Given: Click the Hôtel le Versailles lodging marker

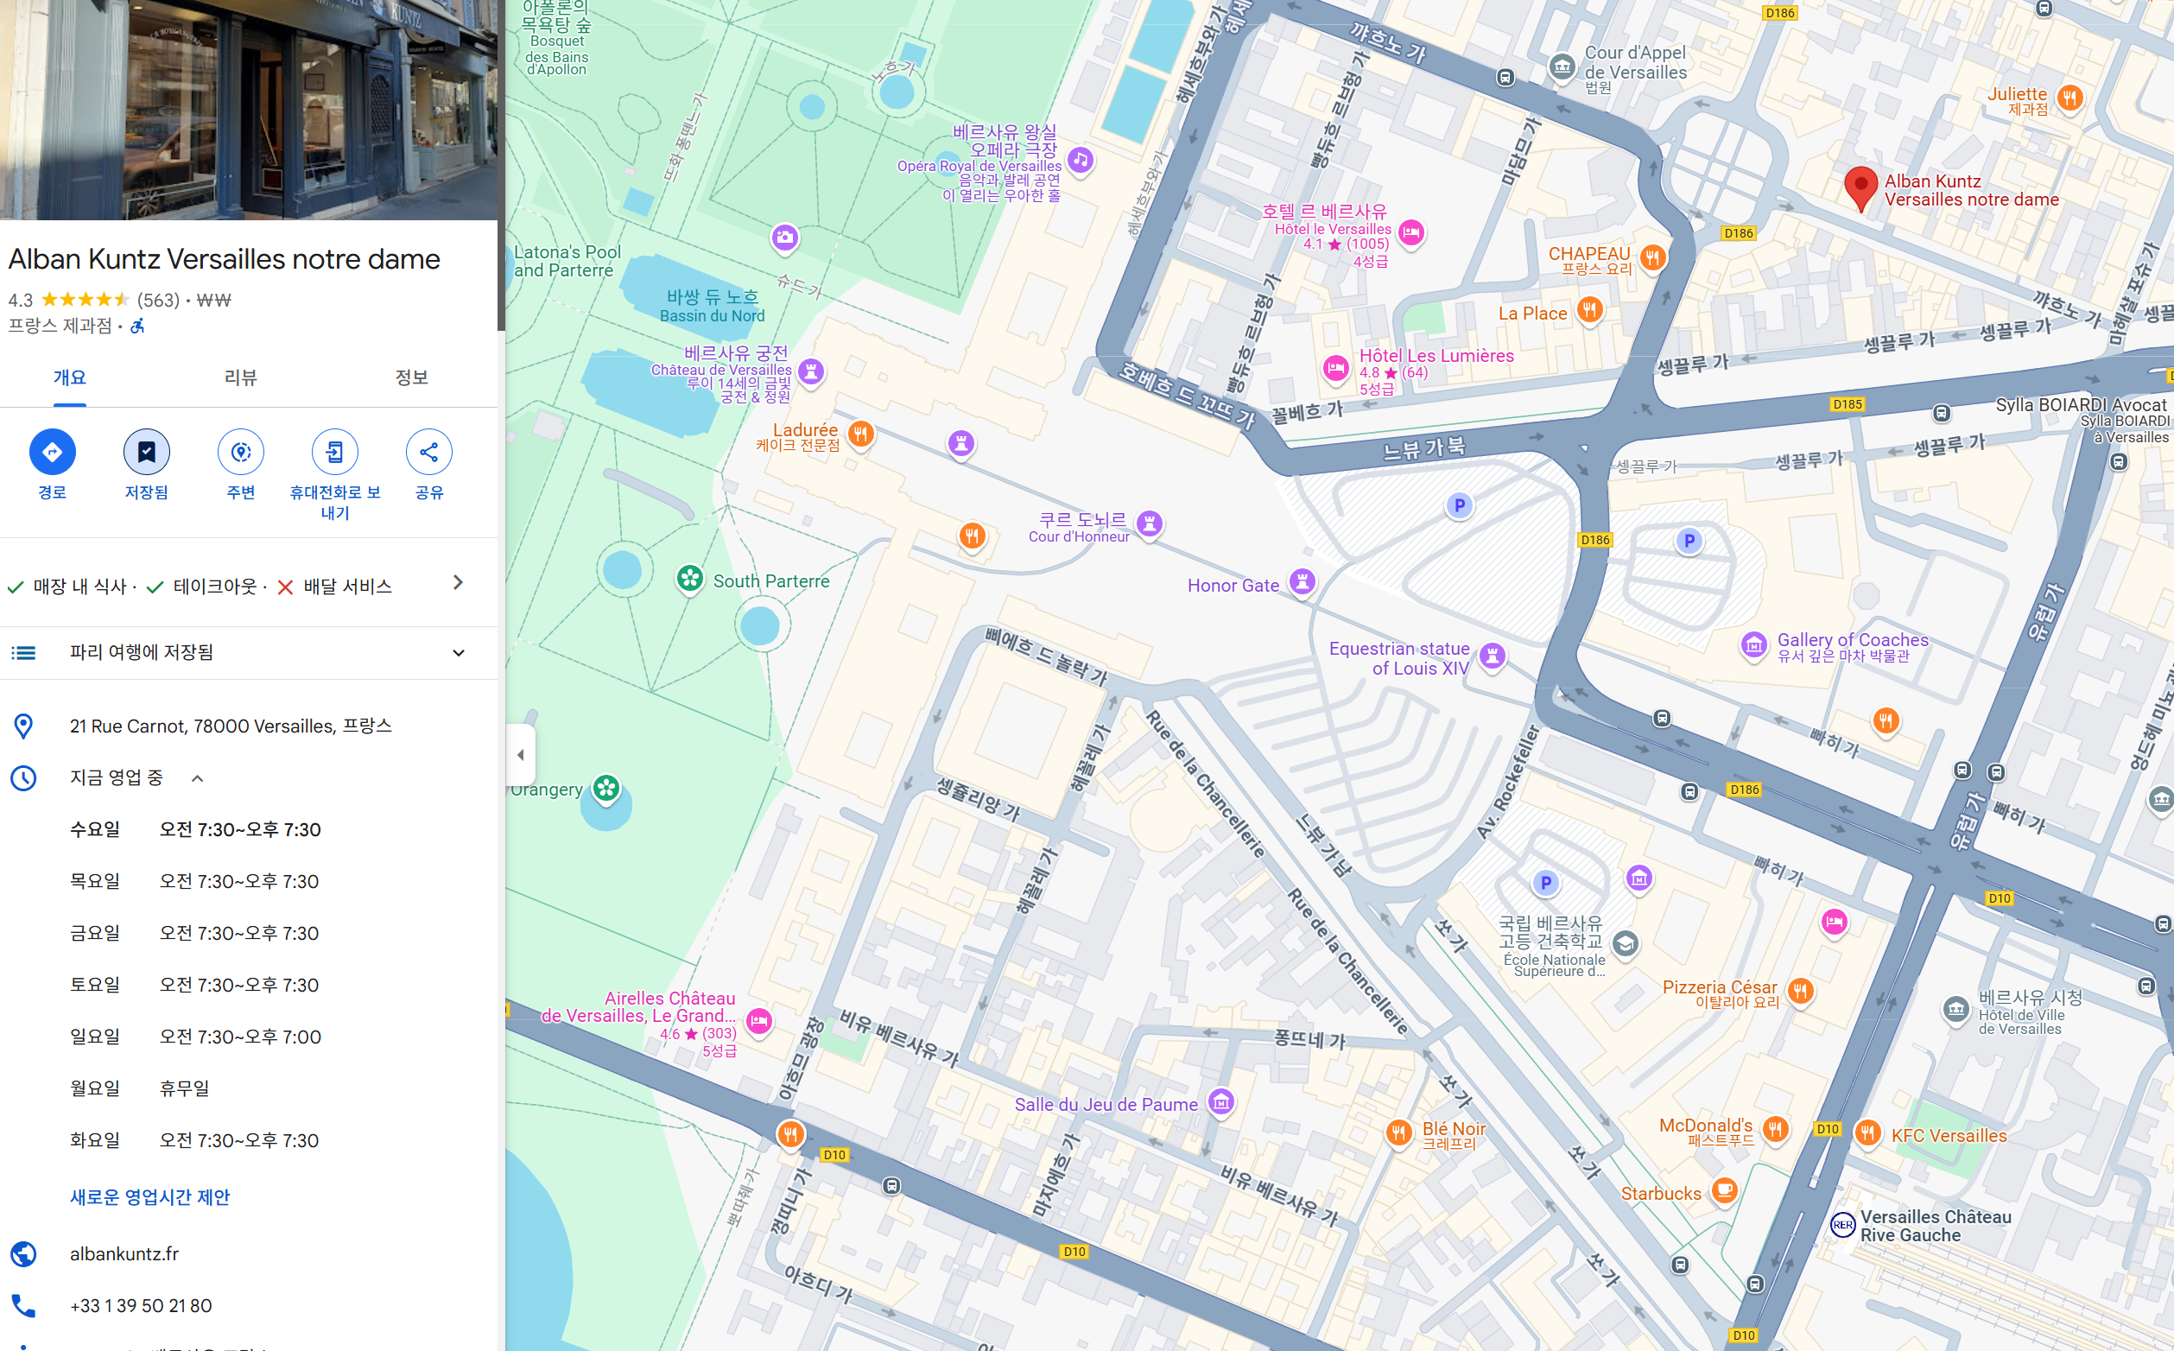Looking at the screenshot, I should coord(1411,234).
